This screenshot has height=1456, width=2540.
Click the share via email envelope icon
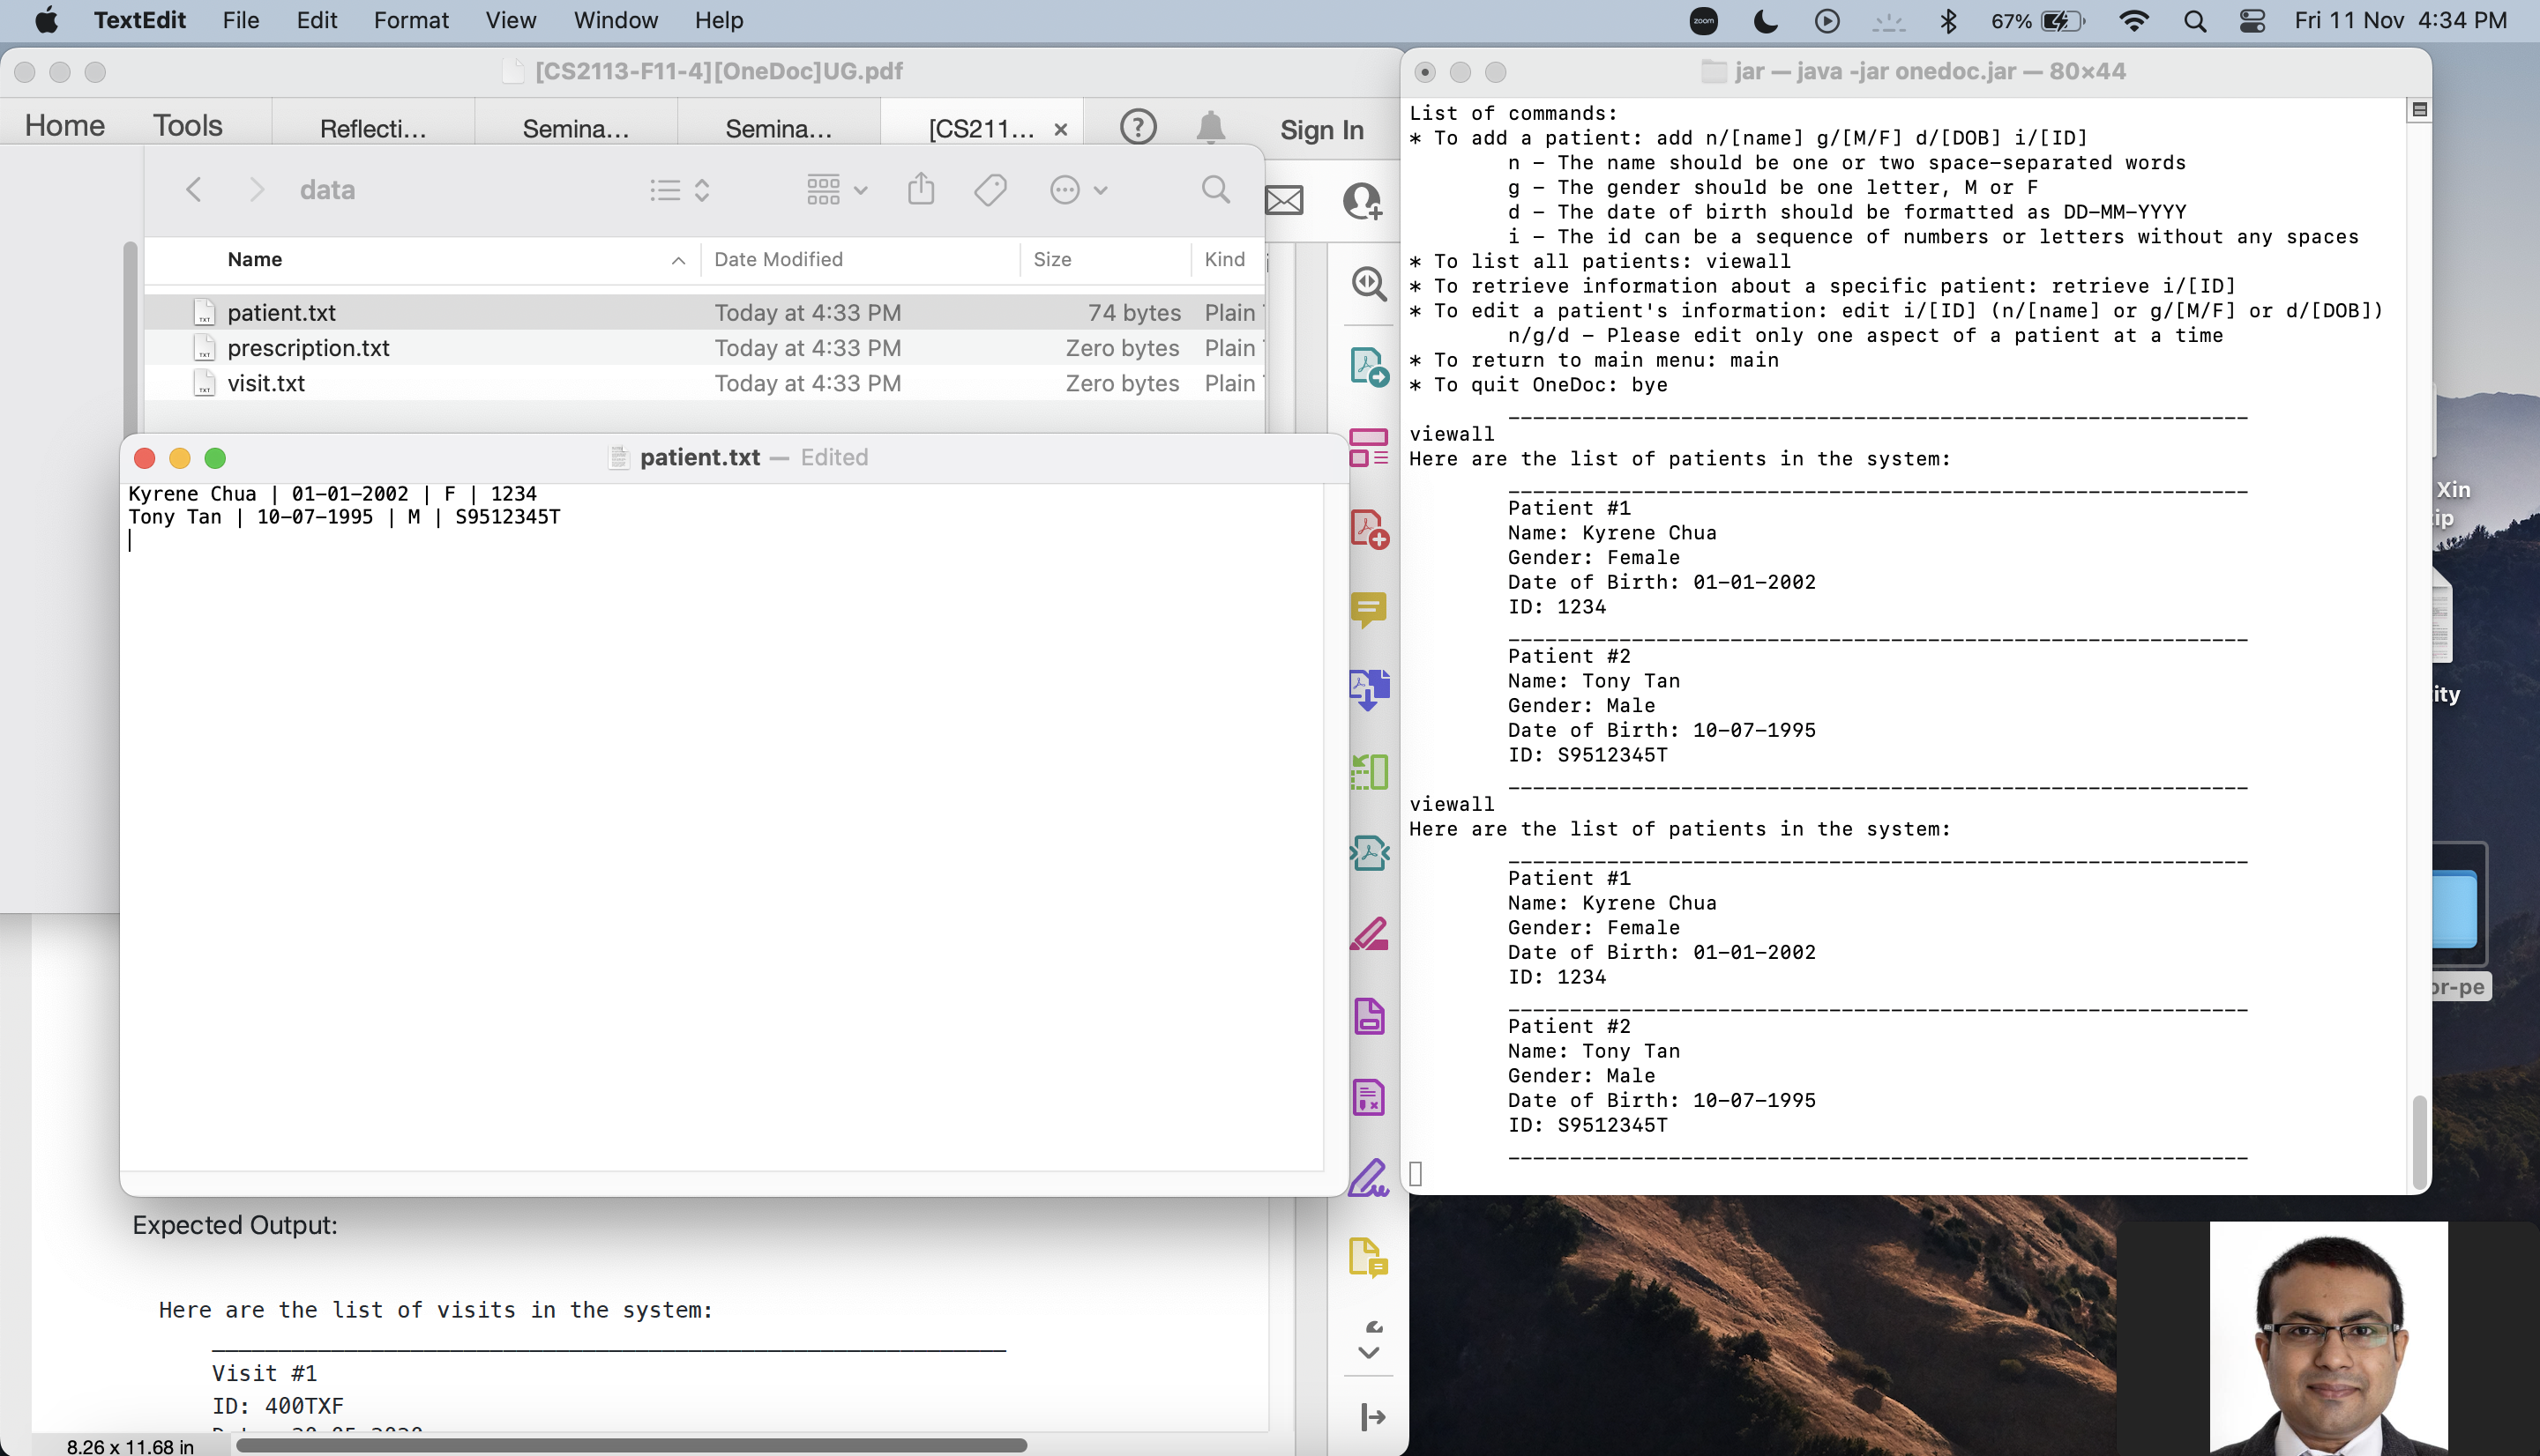[x=1283, y=200]
